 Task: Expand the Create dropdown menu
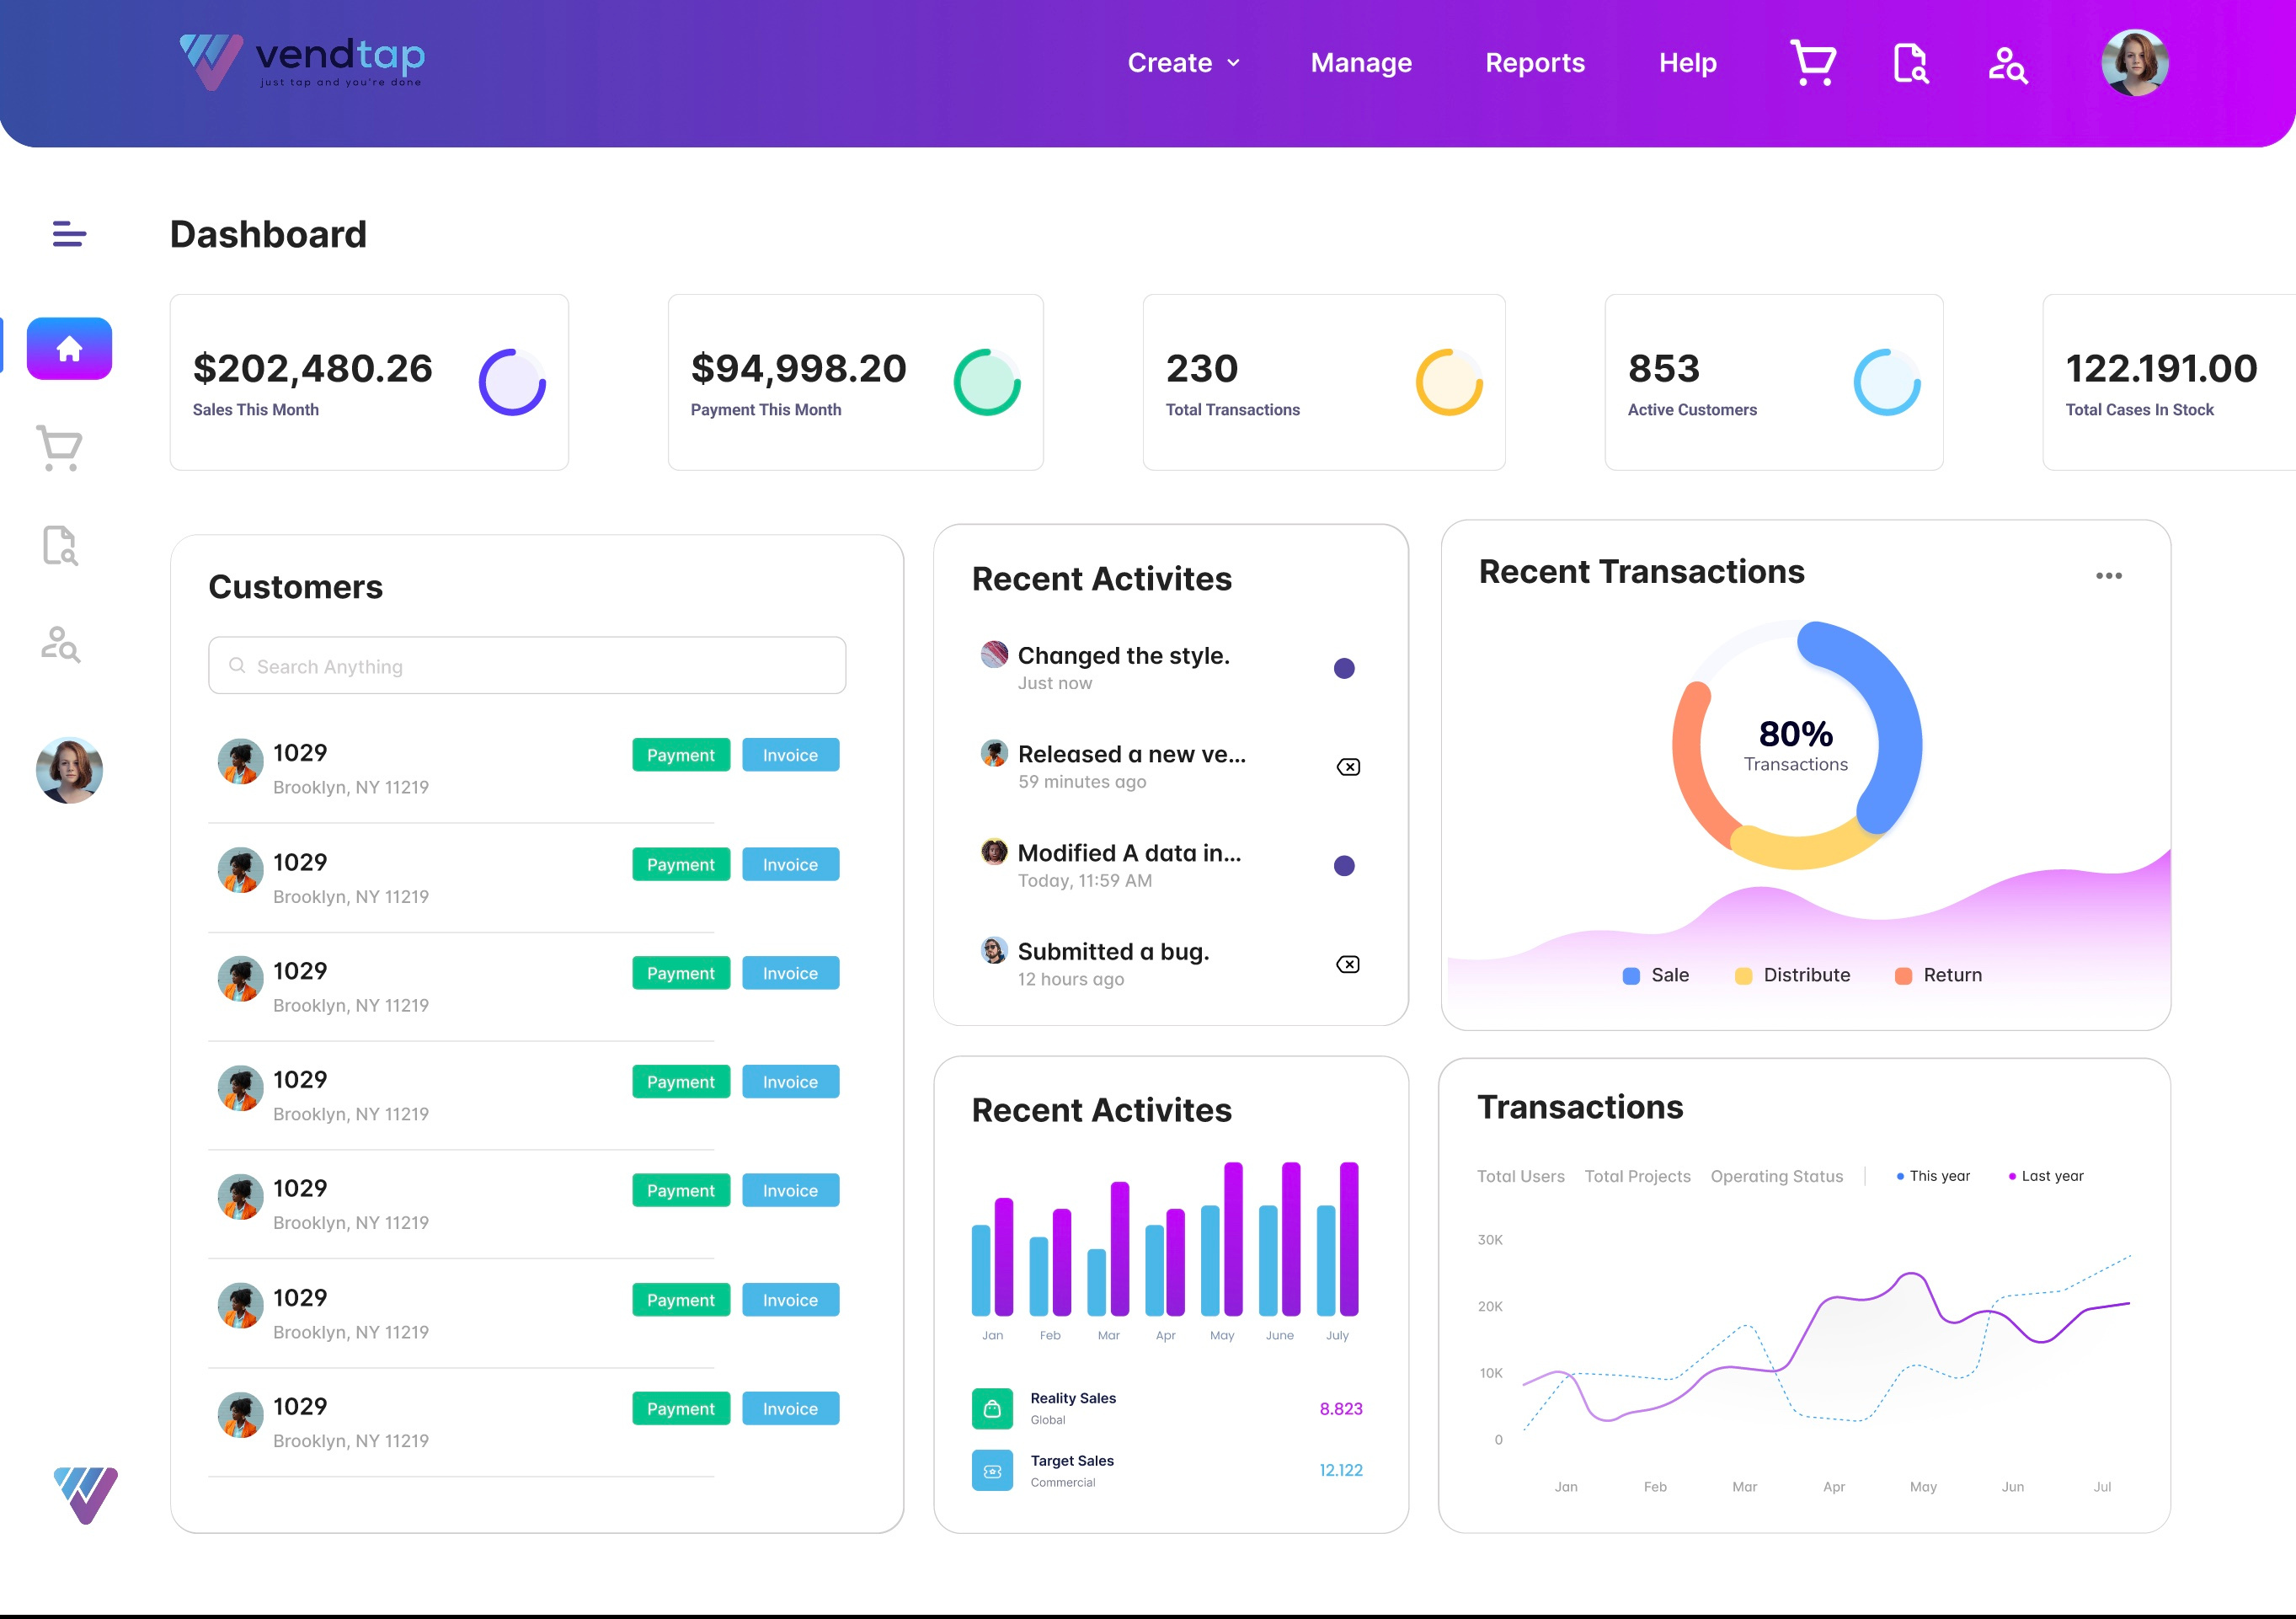click(x=1184, y=63)
